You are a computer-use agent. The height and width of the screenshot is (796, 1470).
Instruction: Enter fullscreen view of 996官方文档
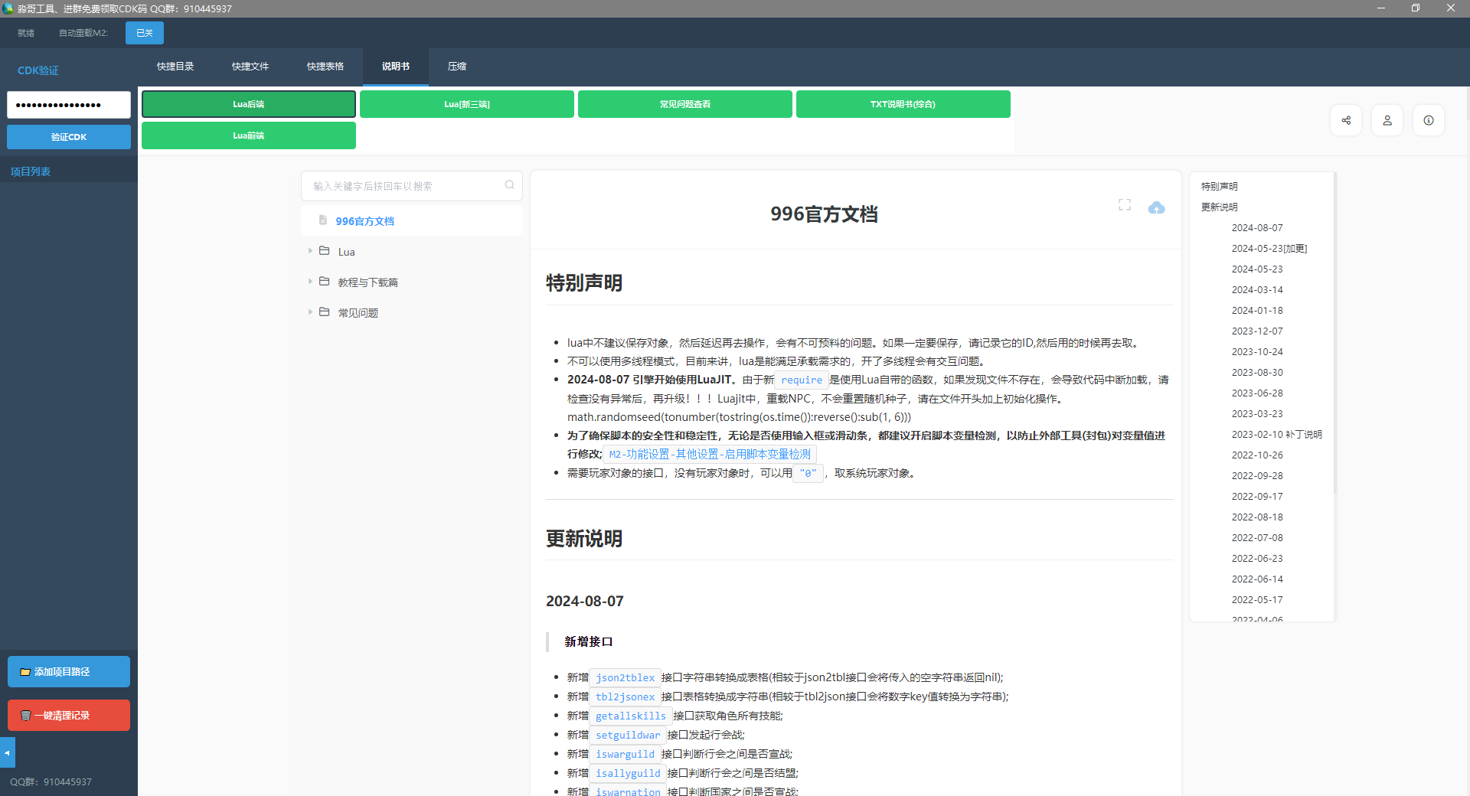click(1124, 204)
